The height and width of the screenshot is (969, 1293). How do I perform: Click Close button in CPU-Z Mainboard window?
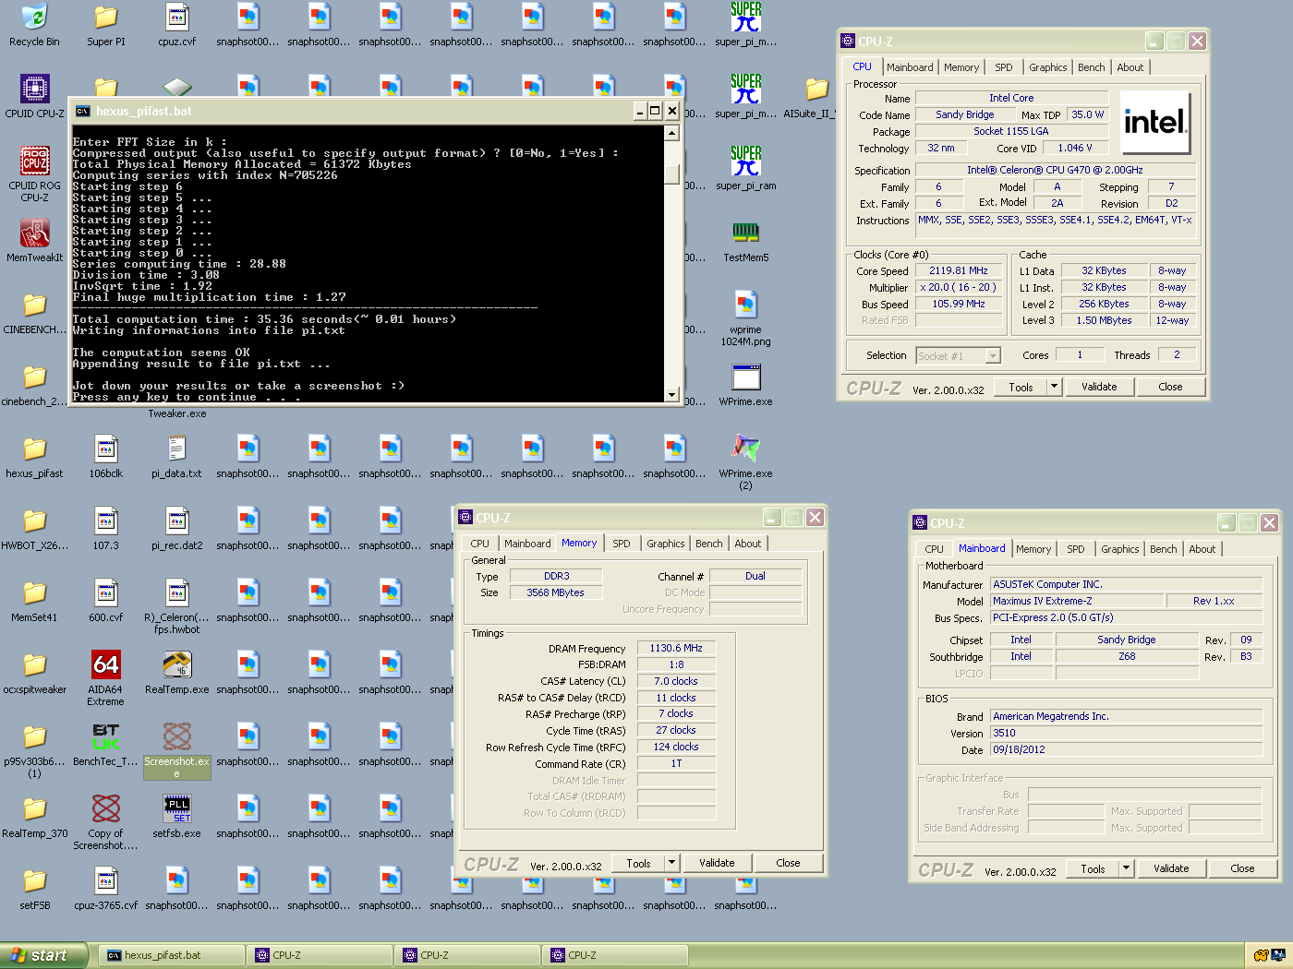1242,868
